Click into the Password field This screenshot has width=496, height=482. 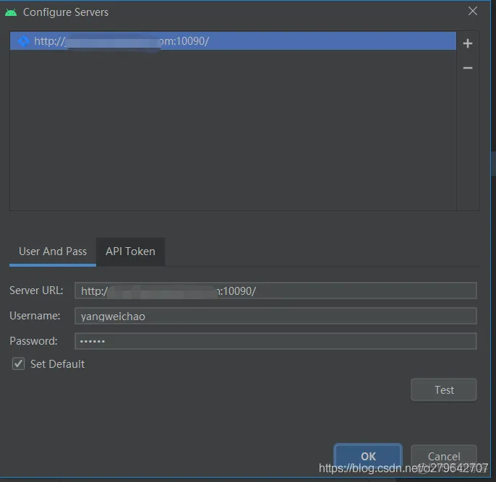coord(275,341)
